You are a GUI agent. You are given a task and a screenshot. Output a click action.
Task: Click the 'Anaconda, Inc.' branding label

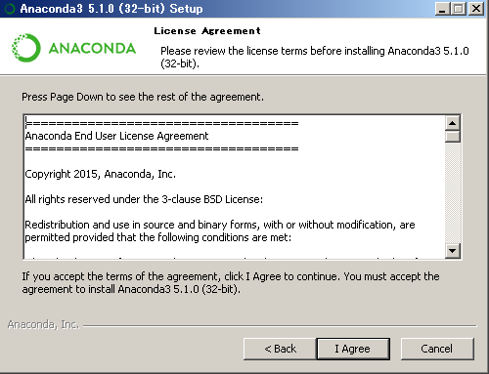pyautogui.click(x=43, y=324)
